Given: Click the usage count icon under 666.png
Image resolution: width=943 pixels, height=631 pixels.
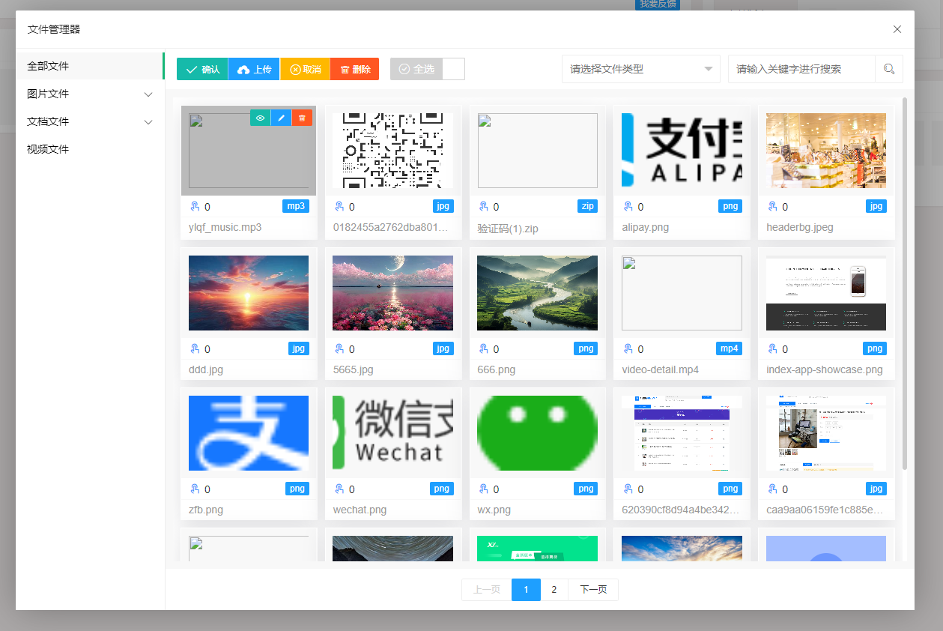Looking at the screenshot, I should pos(483,349).
